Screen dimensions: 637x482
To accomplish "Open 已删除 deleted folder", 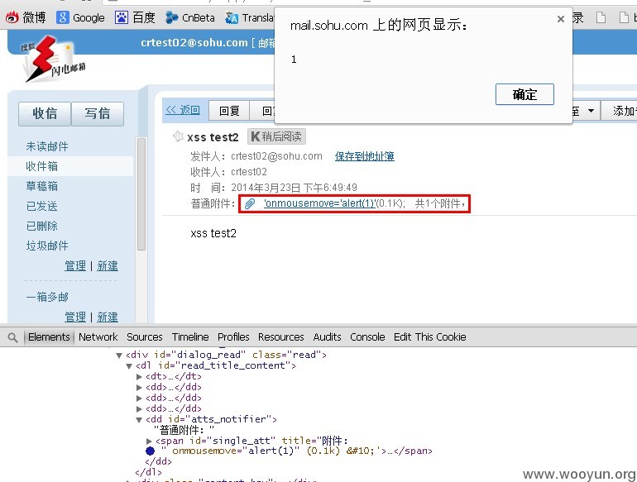I will [x=42, y=227].
